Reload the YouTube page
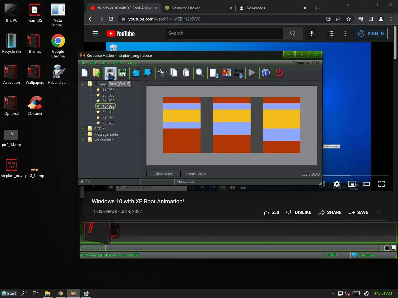 (x=111, y=19)
